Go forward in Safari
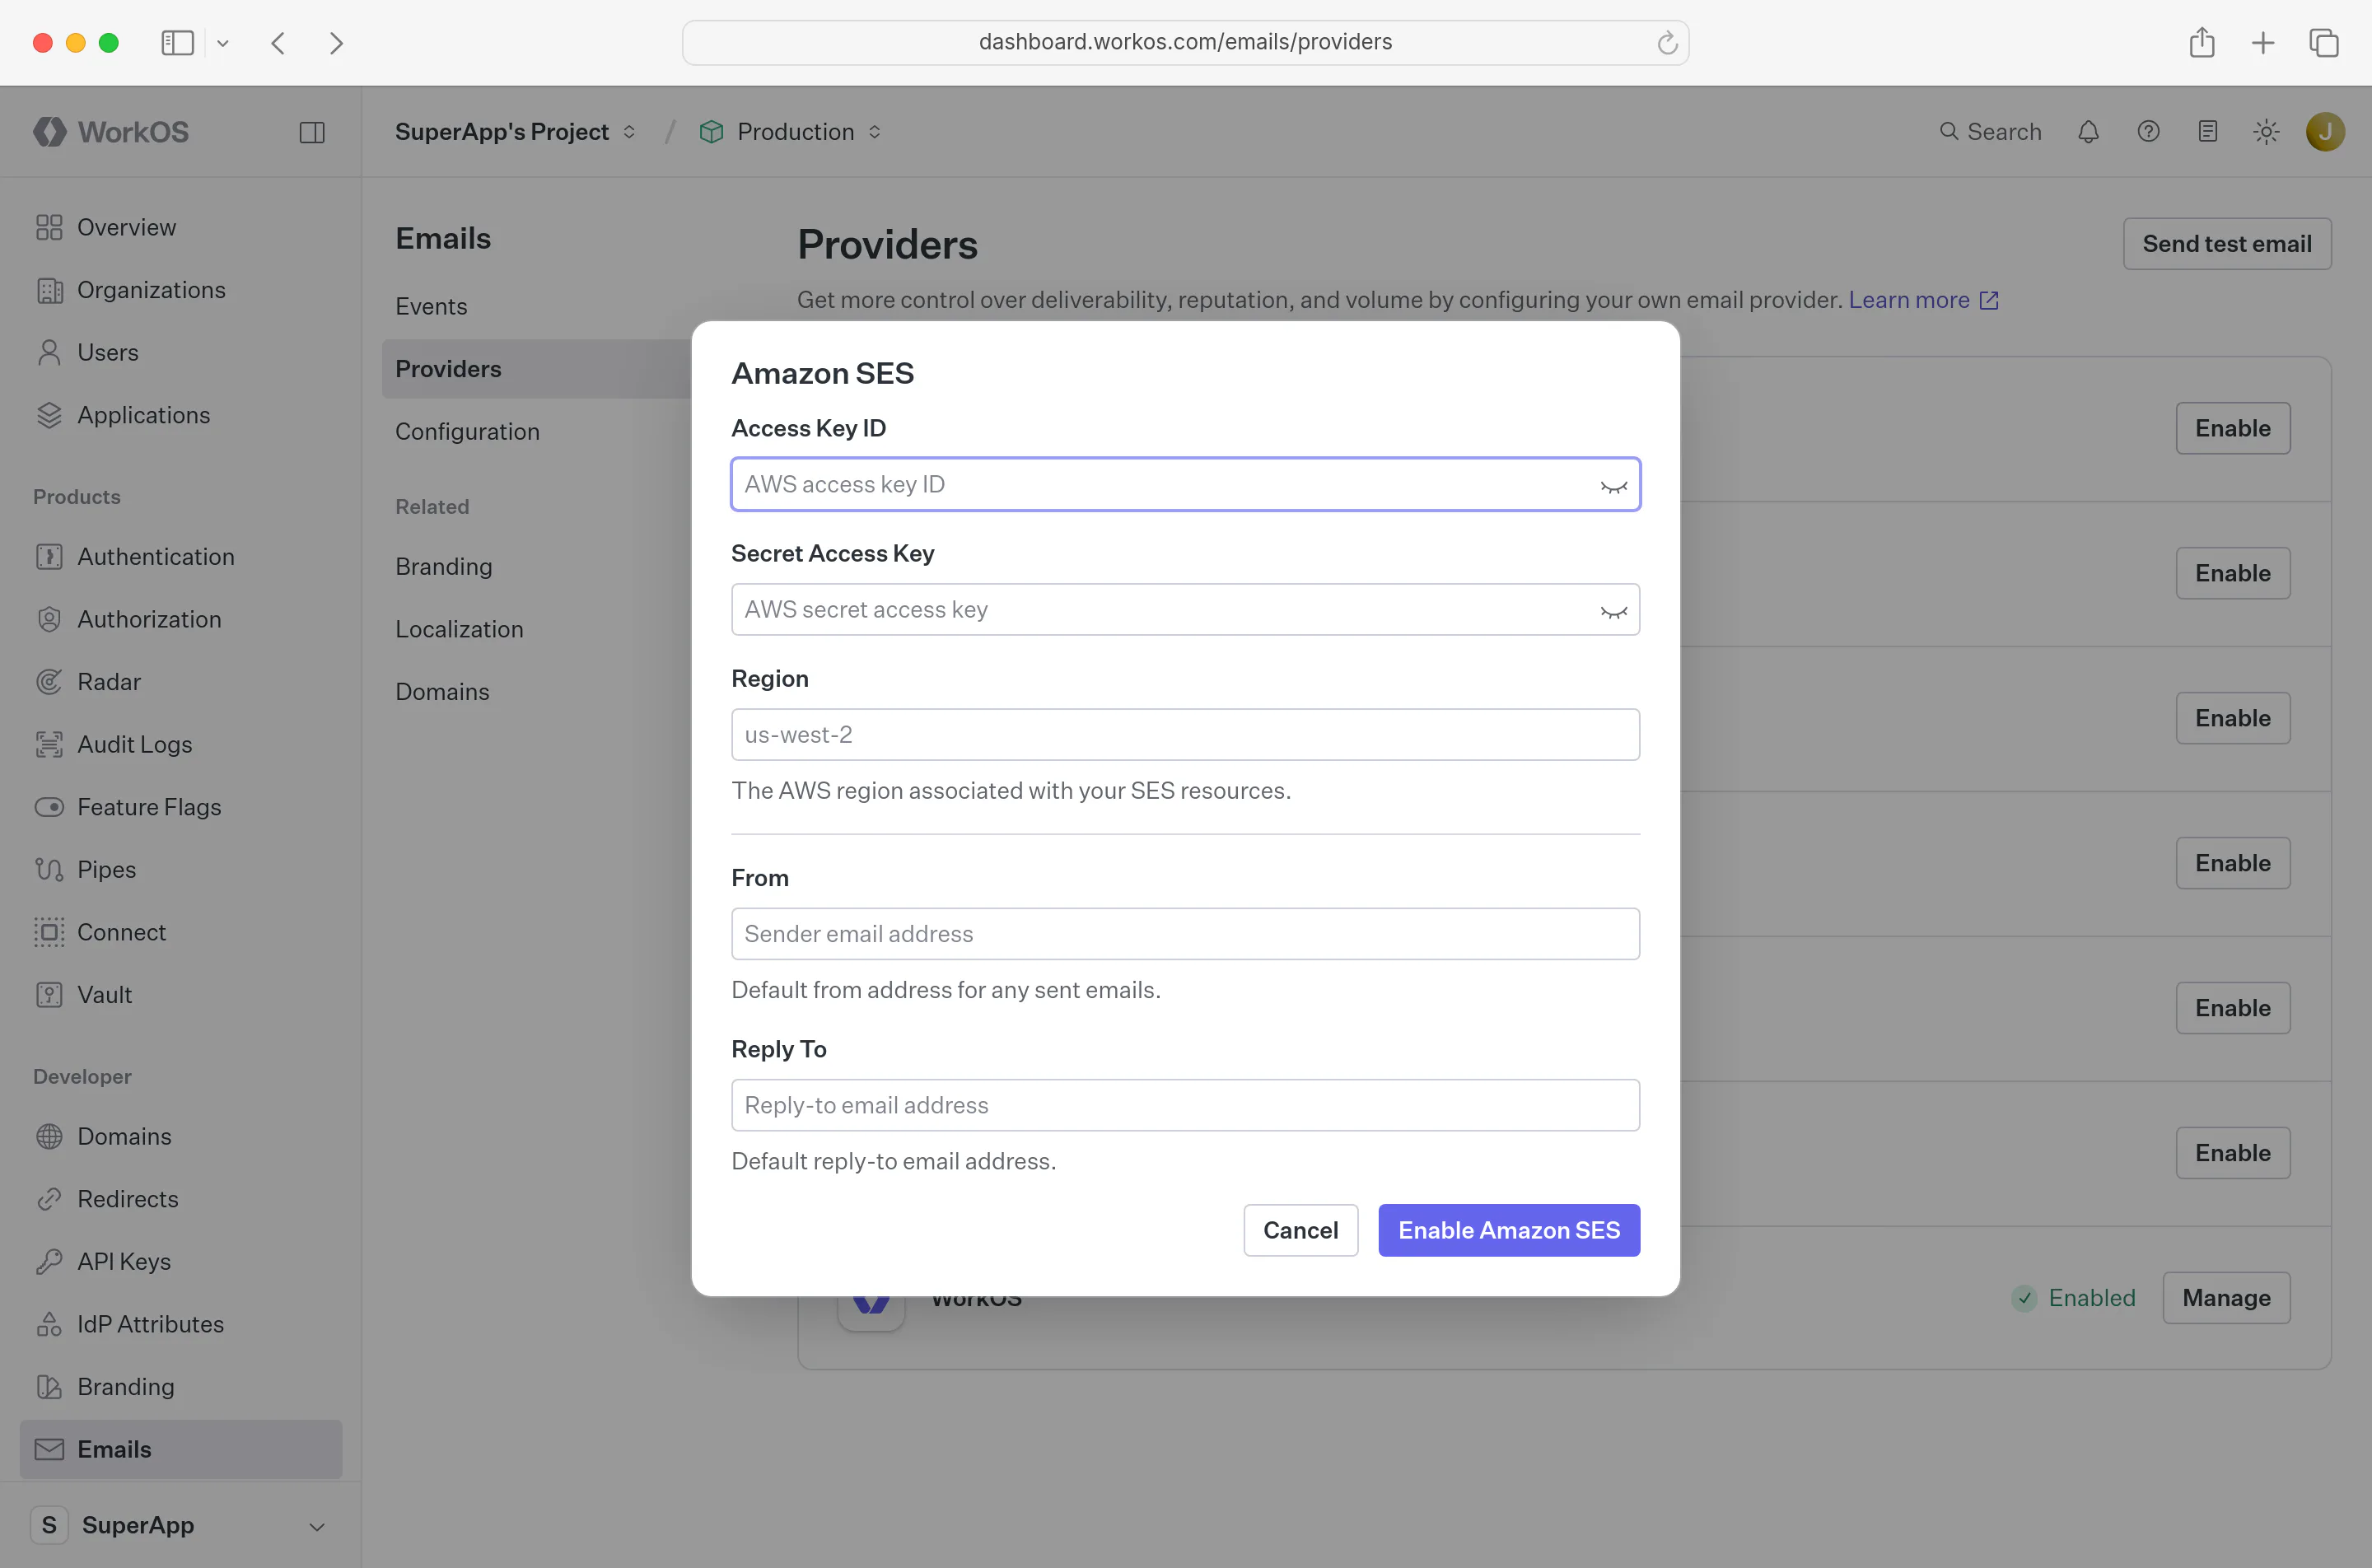 (x=337, y=43)
